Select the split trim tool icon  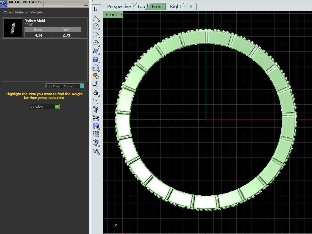pos(96,84)
